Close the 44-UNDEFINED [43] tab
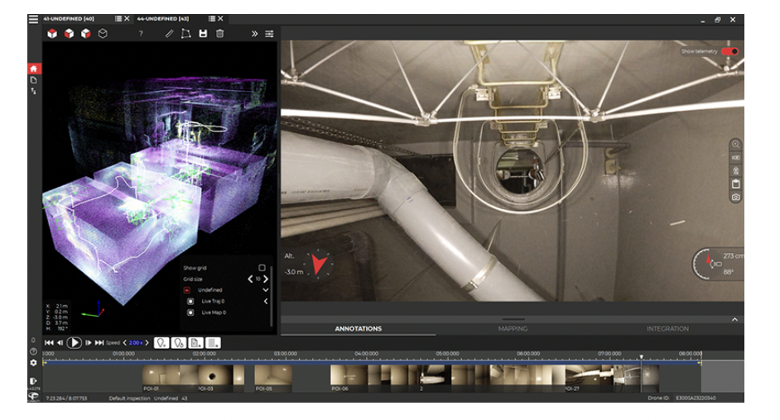The height and width of the screenshot is (420, 780). click(x=220, y=18)
